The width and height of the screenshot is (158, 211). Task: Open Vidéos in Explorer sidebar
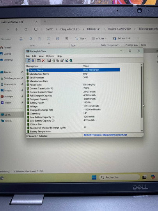coord(6,102)
